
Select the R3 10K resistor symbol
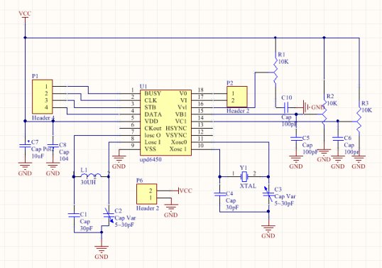point(359,121)
